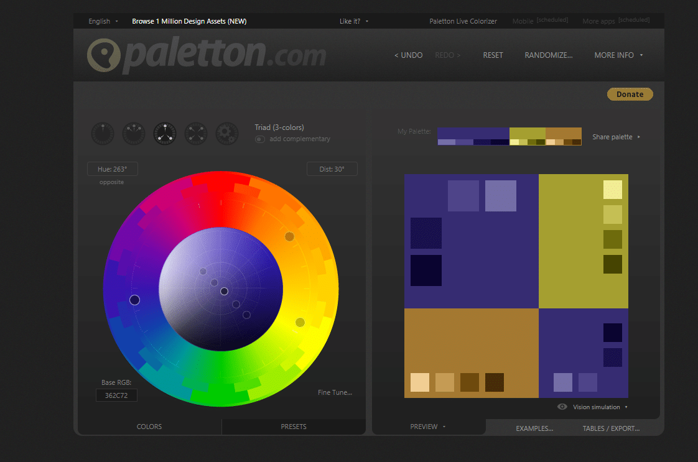Select the Triad color scheme icon
The image size is (698, 462).
pos(165,134)
